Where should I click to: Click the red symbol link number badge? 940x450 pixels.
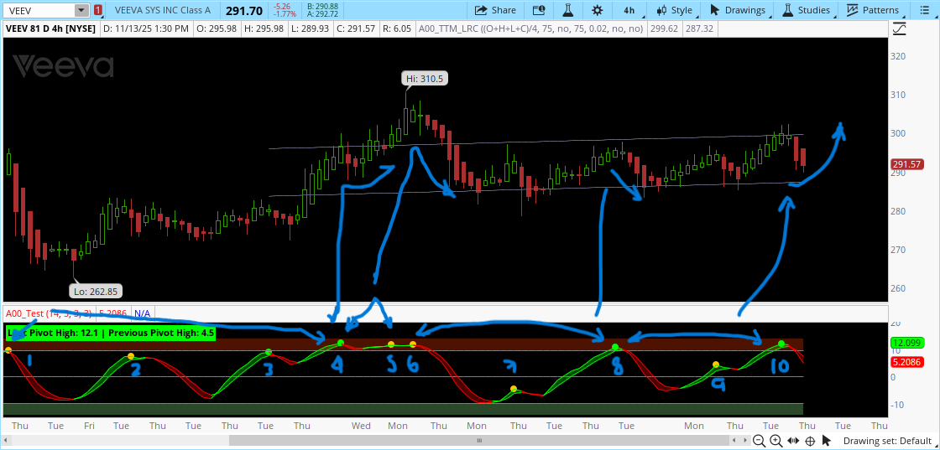click(98, 10)
